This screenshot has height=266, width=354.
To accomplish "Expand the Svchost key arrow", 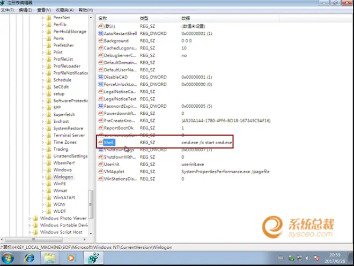I will point(43,122).
